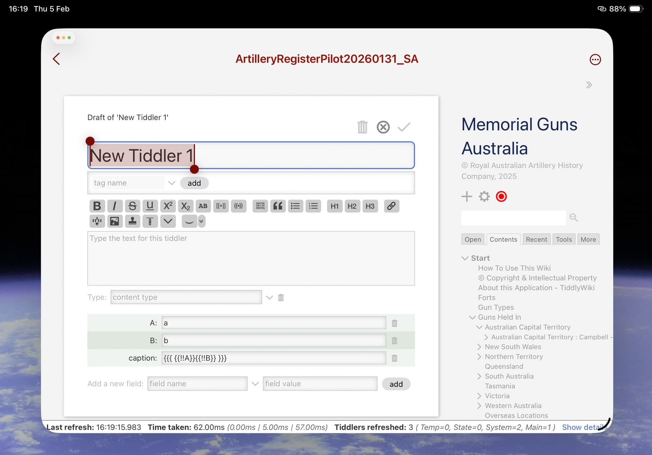Click the add button for the new field
The width and height of the screenshot is (652, 455).
396,384
